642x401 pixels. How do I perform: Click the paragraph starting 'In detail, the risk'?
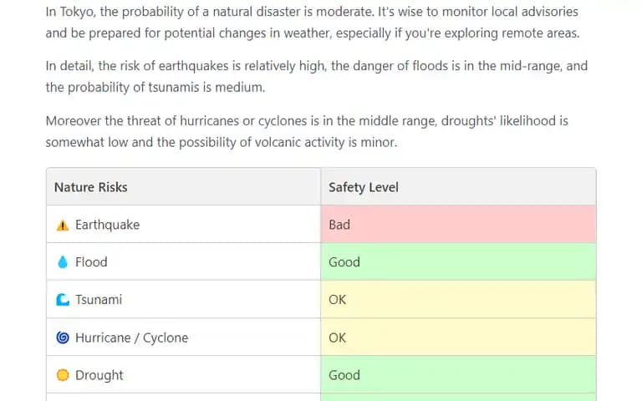tap(317, 77)
